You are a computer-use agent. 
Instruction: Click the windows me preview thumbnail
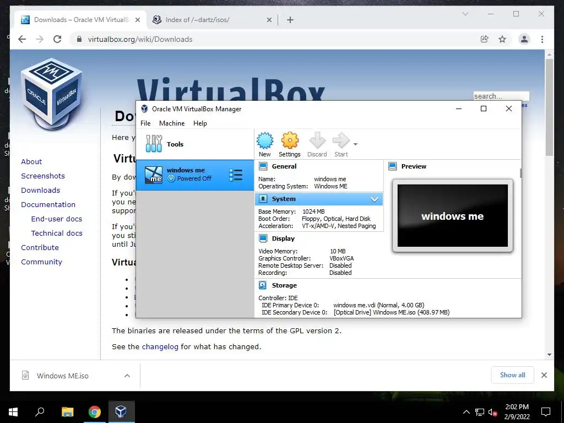453,216
